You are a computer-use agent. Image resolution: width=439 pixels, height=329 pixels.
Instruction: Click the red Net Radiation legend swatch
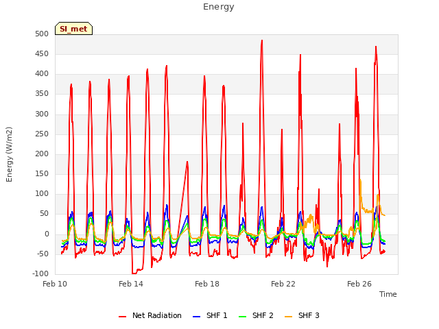[x=122, y=317]
